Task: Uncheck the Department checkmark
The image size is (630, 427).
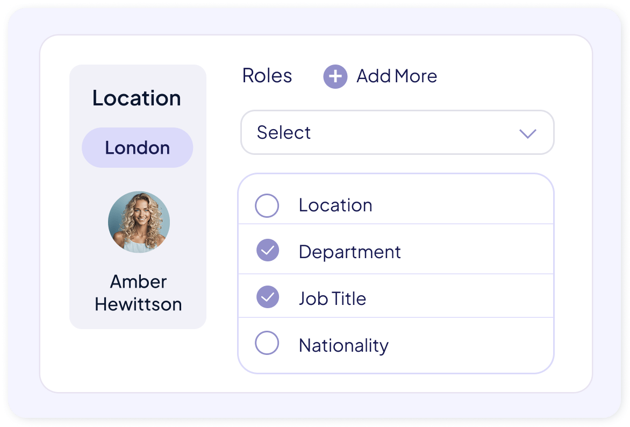Action: tap(267, 251)
